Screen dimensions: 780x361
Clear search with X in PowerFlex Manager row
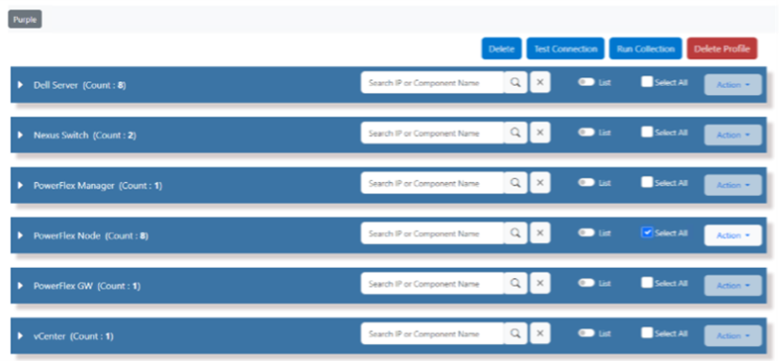coord(540,183)
